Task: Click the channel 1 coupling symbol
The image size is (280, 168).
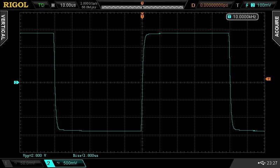Action: pos(16,163)
